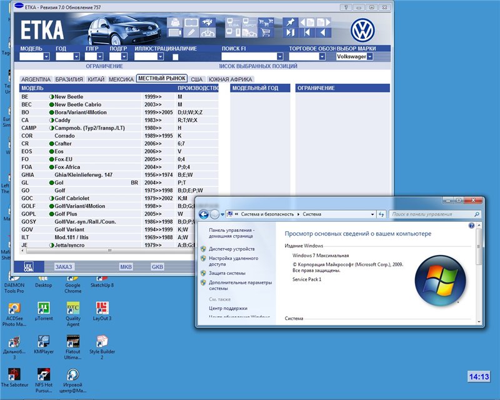Click the skip-to-exit arrow icon
The width and height of the screenshot is (500, 400).
point(290,32)
